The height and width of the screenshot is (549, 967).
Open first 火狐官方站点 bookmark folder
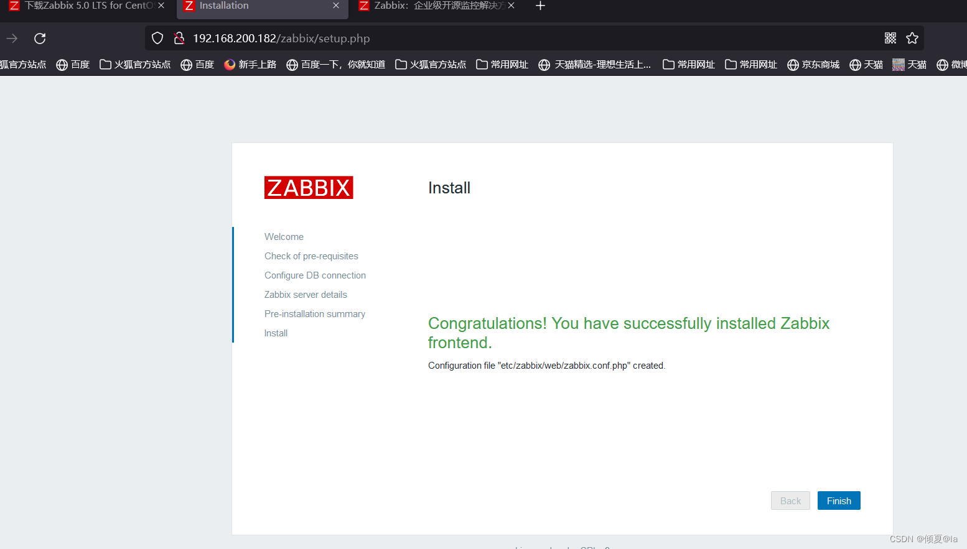click(x=135, y=65)
